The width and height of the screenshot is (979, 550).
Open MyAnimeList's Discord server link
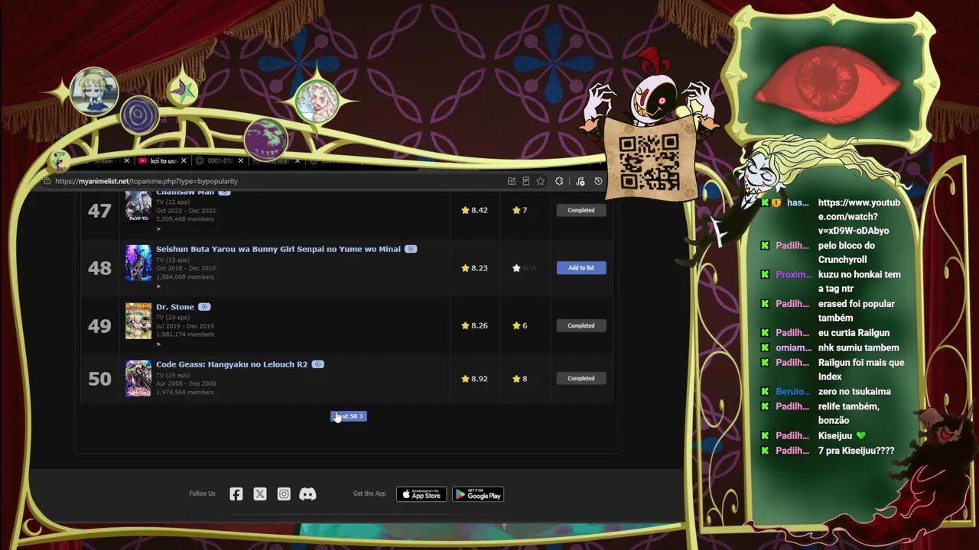307,494
